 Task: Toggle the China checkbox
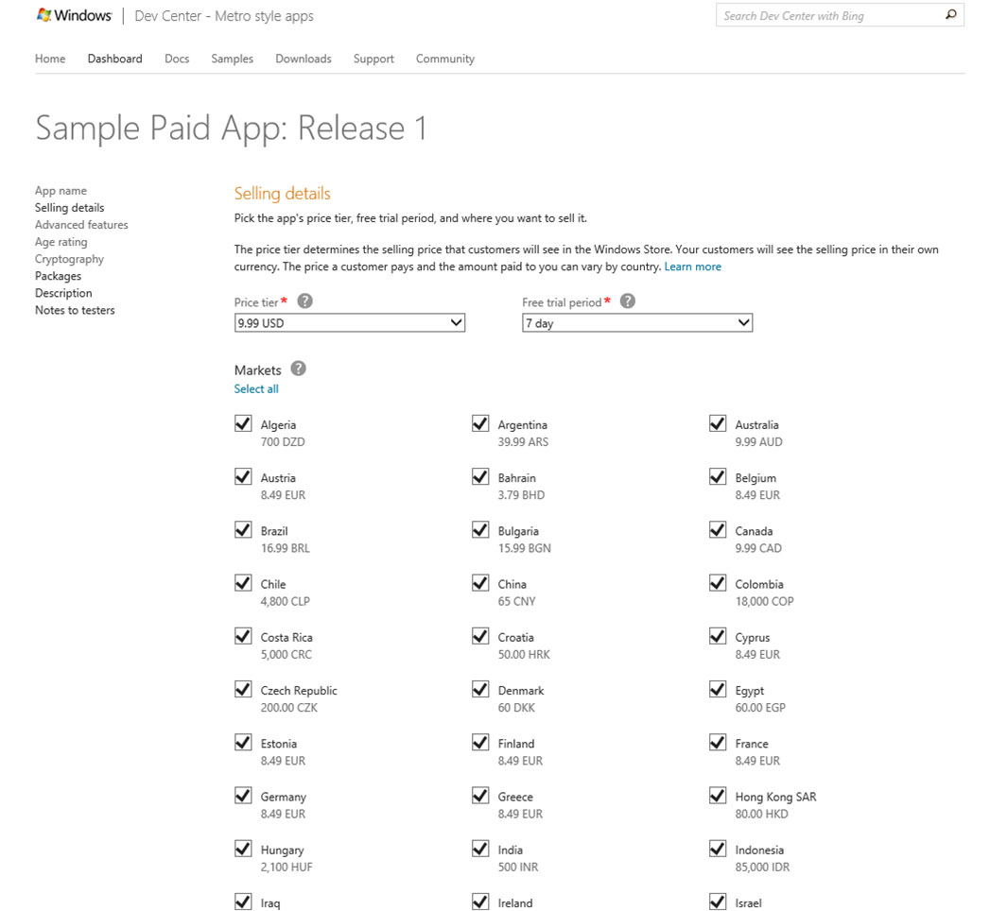480,583
